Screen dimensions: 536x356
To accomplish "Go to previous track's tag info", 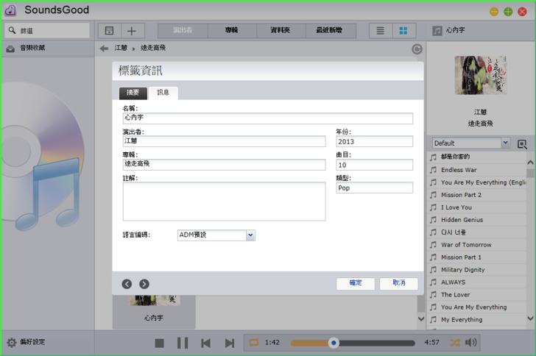I will (127, 284).
